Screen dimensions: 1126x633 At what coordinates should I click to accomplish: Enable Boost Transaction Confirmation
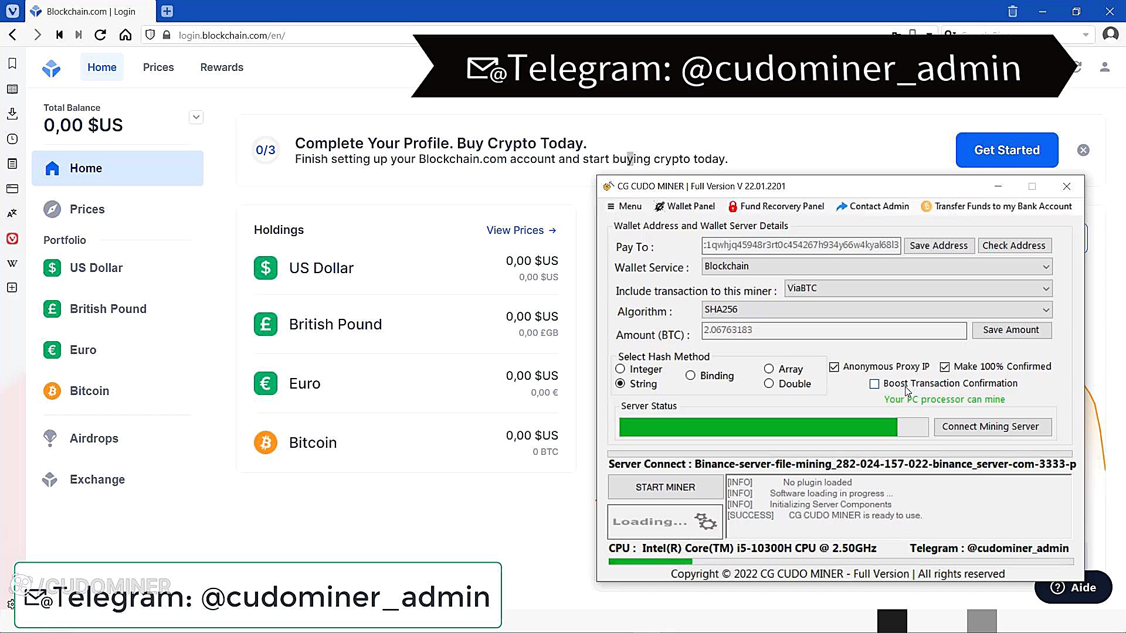click(x=874, y=383)
